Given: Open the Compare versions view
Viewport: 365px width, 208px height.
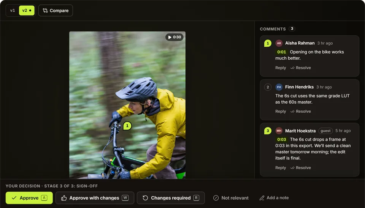Looking at the screenshot, I should tap(56, 11).
